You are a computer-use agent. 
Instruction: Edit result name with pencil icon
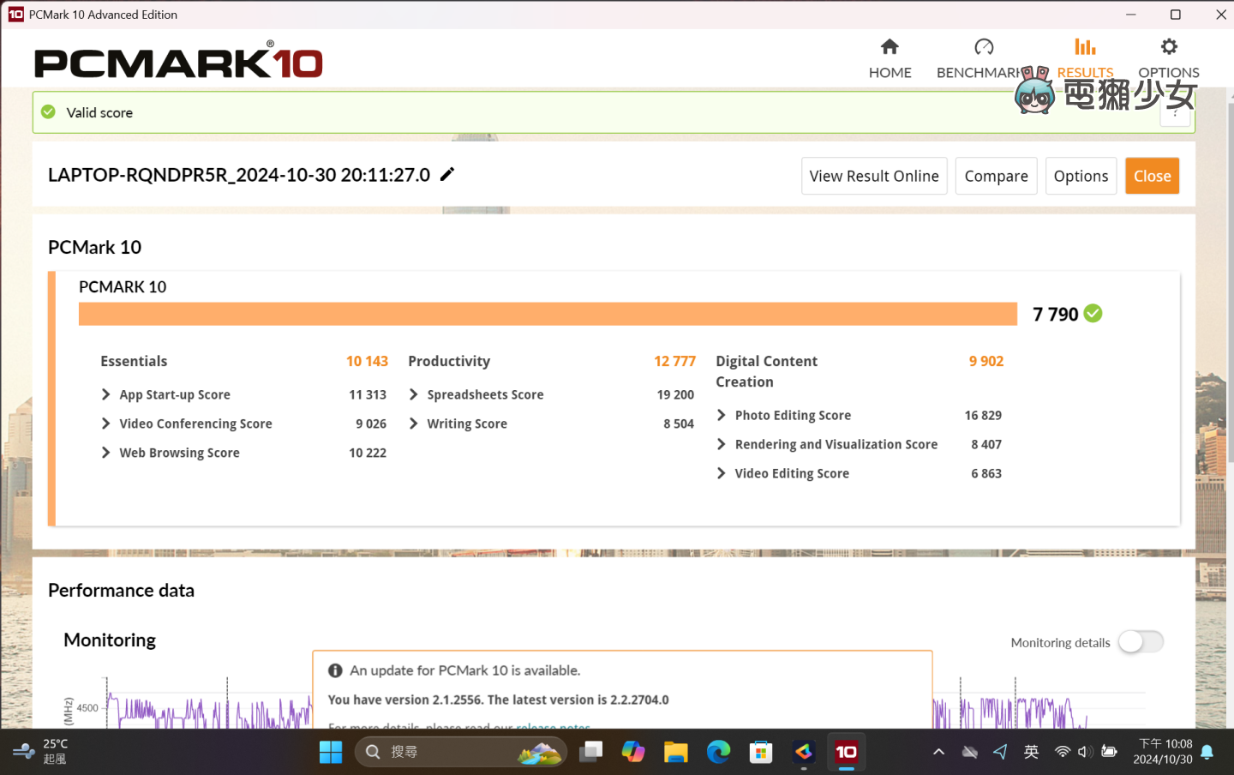click(447, 175)
